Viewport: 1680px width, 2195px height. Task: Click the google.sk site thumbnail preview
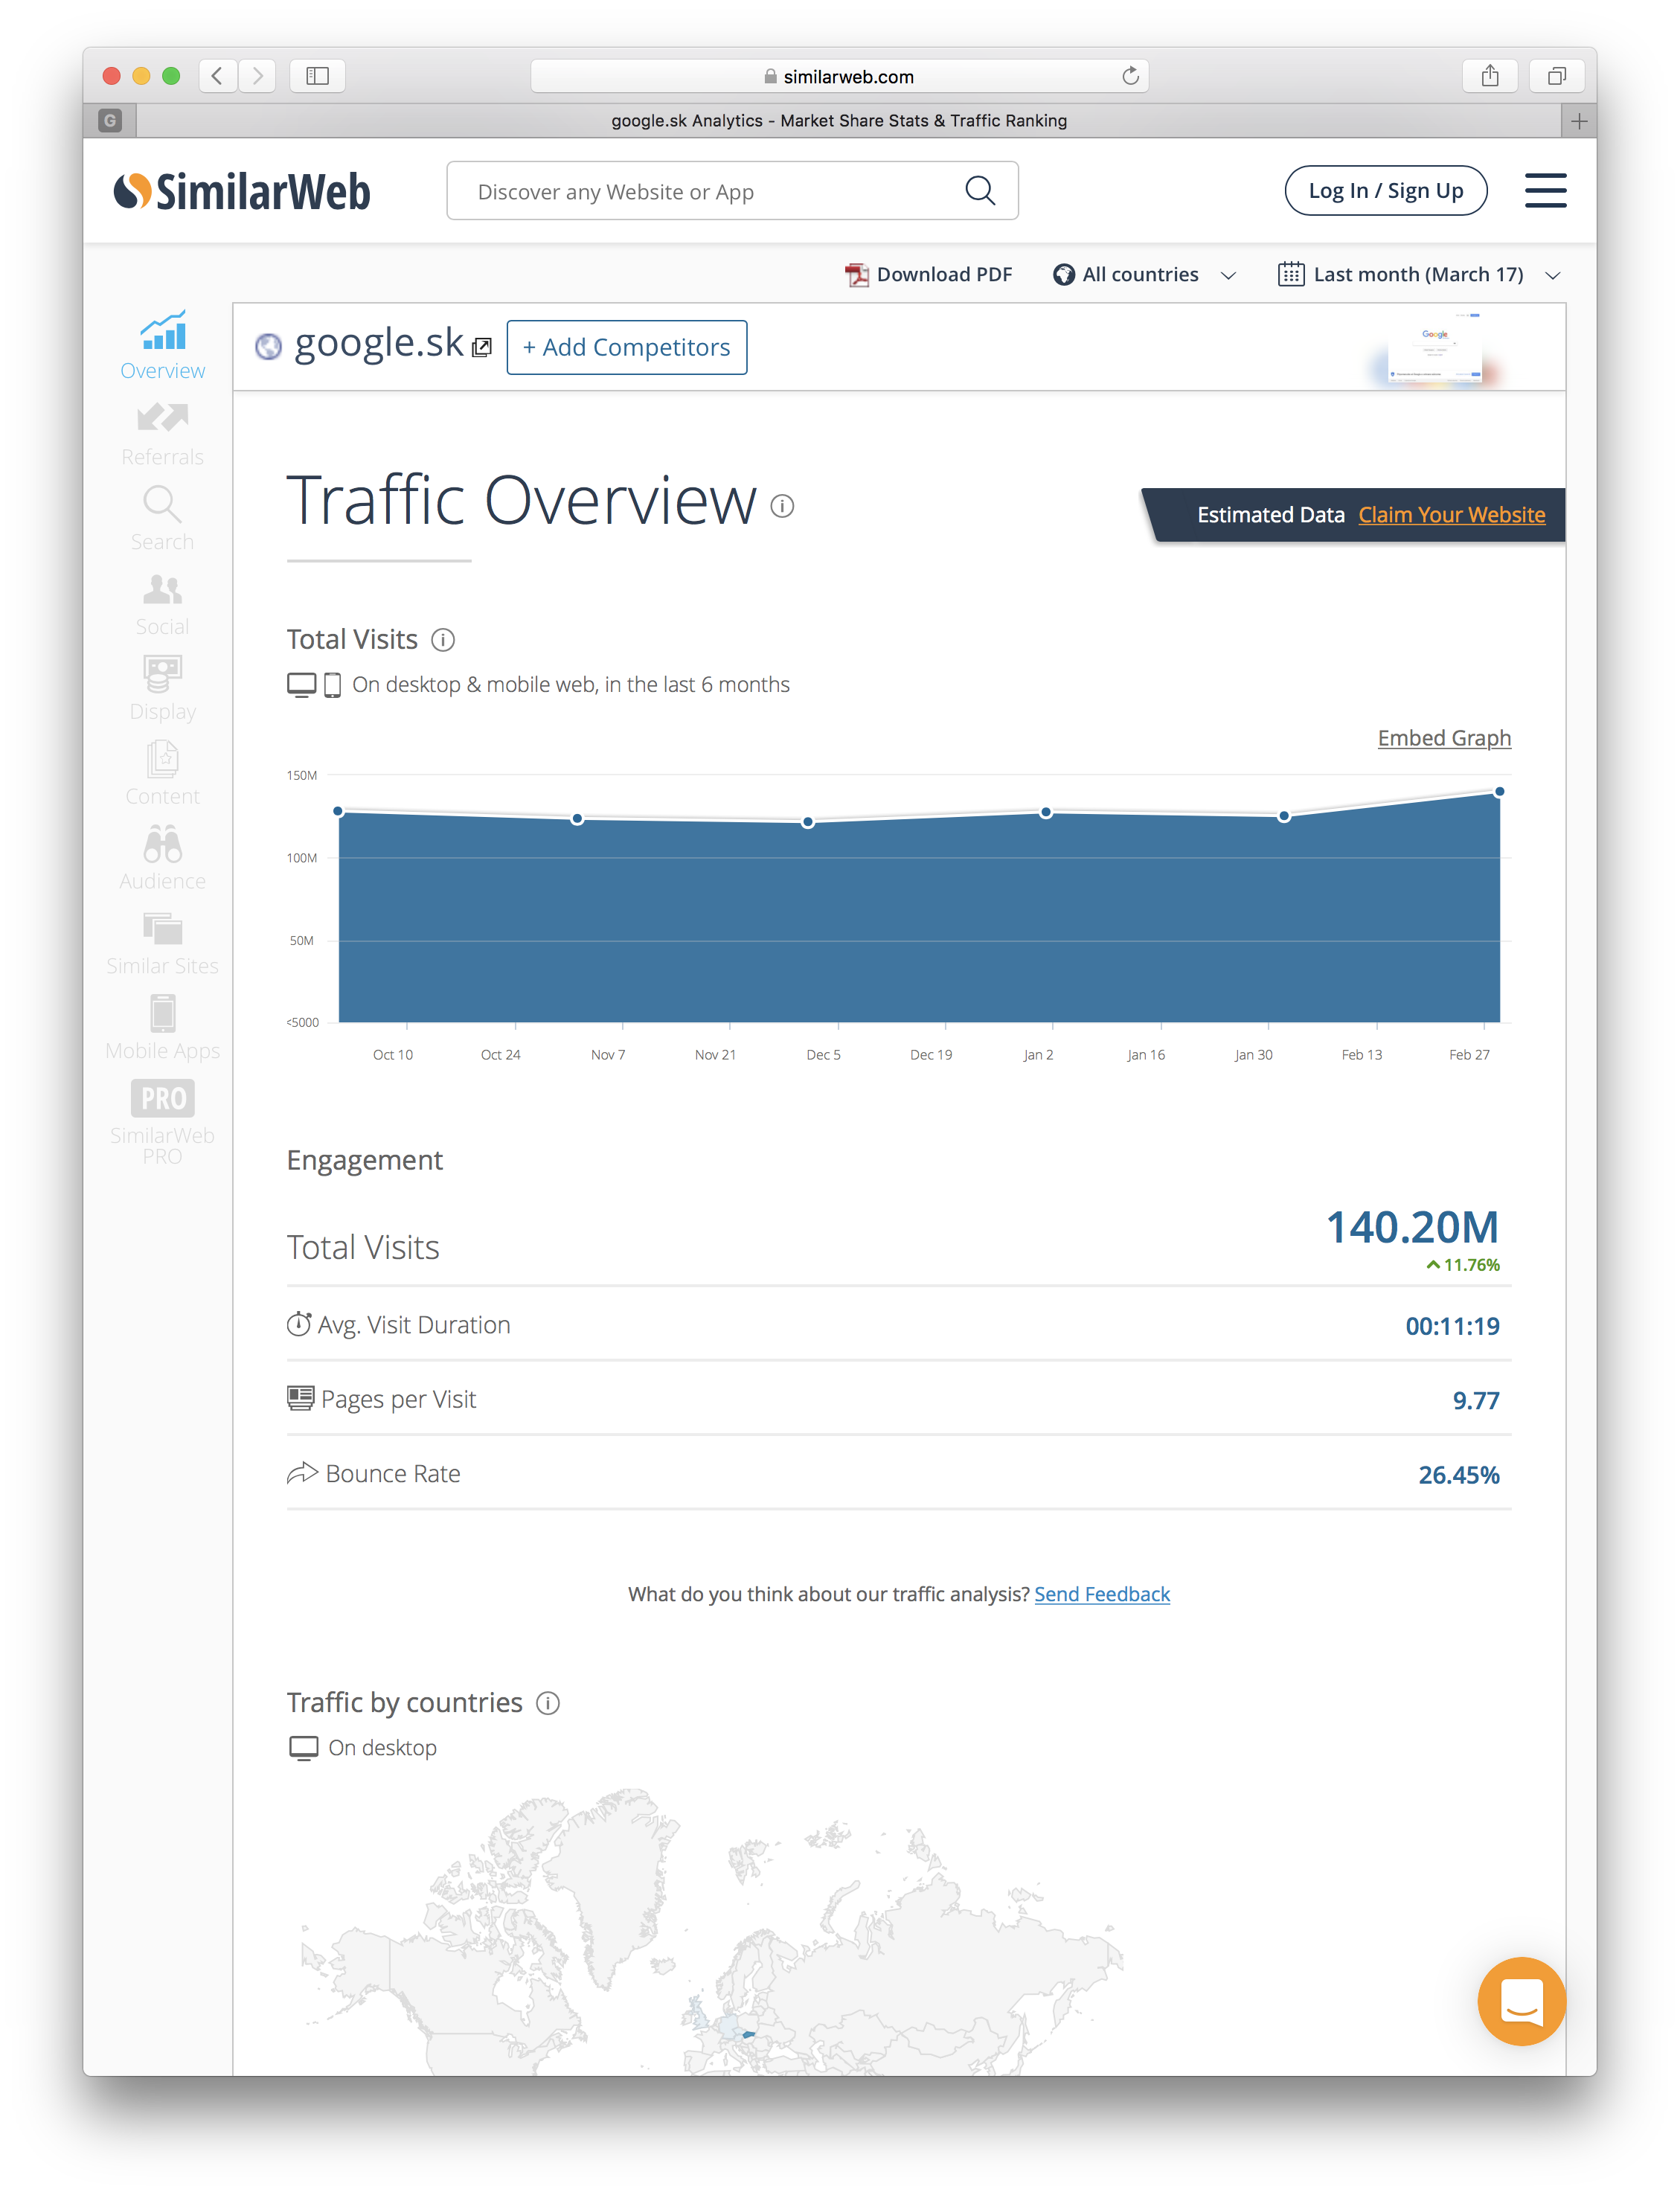click(x=1434, y=349)
